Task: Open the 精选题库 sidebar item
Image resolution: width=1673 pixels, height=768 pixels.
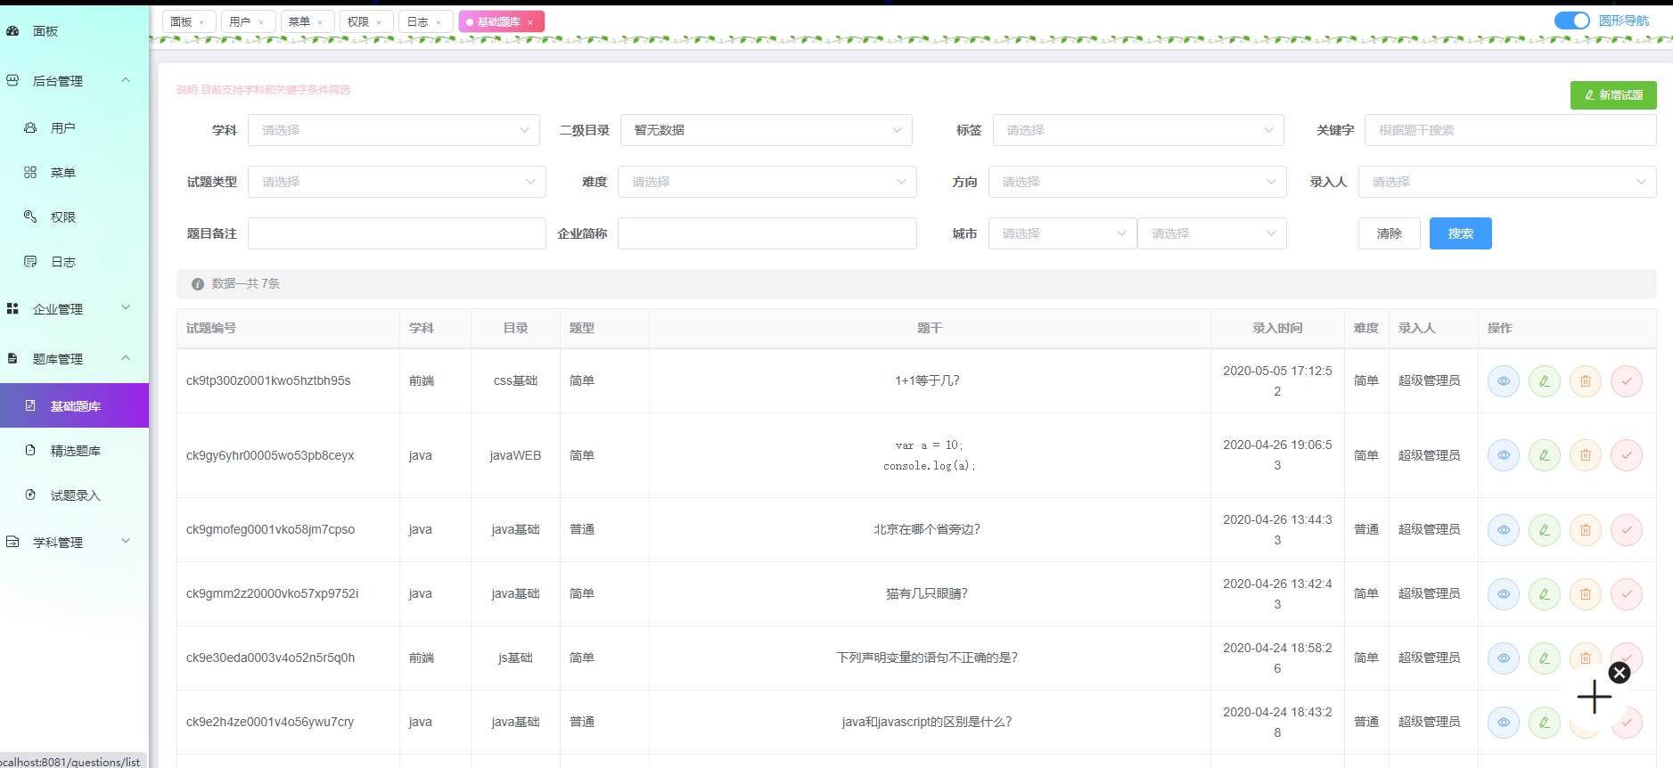Action: [74, 451]
